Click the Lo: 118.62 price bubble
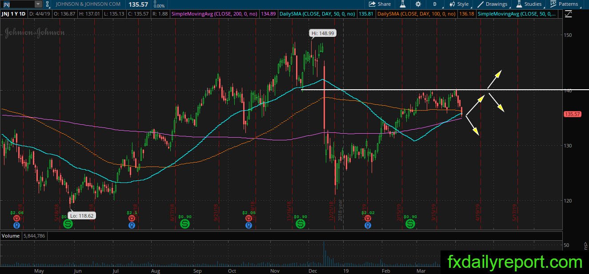The height and width of the screenshot is (274, 589). (x=83, y=215)
